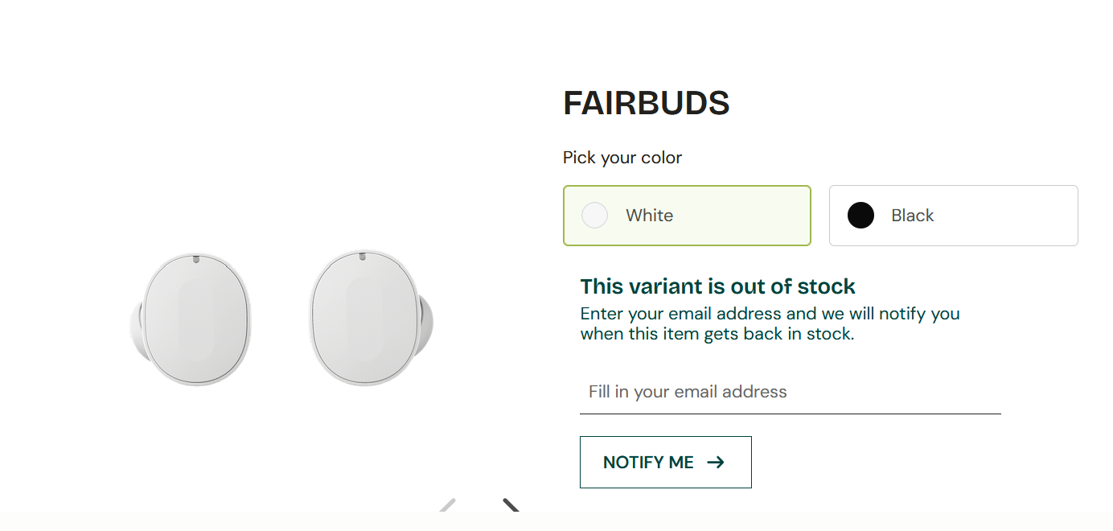Click the "Black" text label
The height and width of the screenshot is (531, 1113).
pos(912,216)
